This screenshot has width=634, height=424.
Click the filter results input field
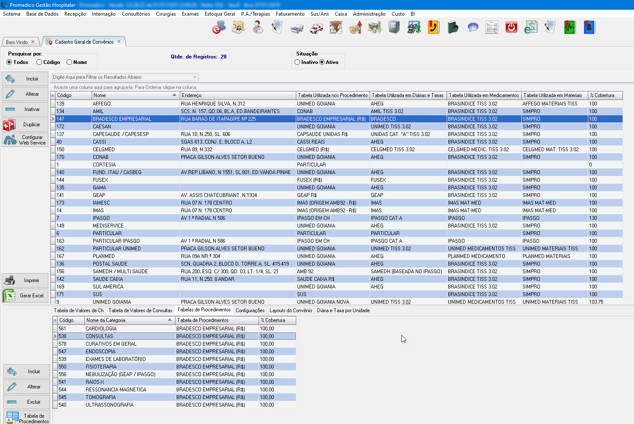pos(122,77)
